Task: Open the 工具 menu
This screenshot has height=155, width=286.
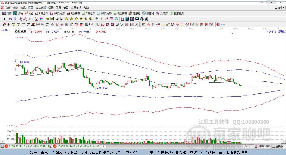Action: pyautogui.click(x=58, y=8)
